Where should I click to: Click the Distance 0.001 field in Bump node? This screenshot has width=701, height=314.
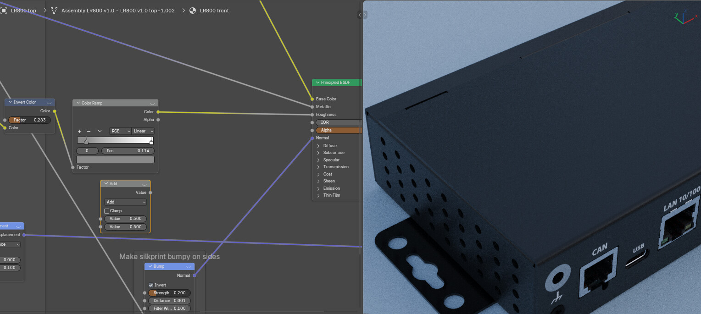169,301
